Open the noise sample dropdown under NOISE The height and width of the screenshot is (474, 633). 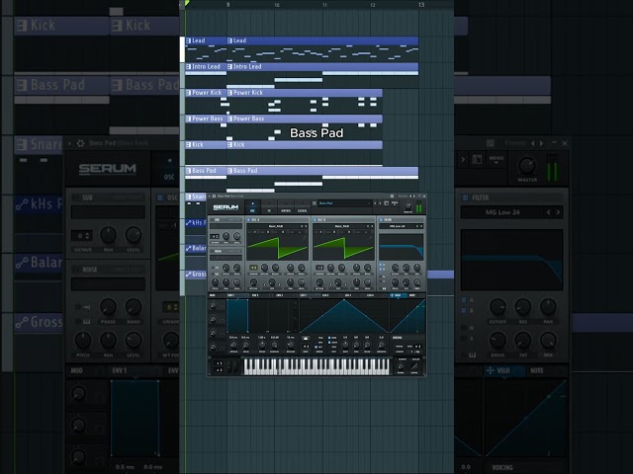[226, 258]
